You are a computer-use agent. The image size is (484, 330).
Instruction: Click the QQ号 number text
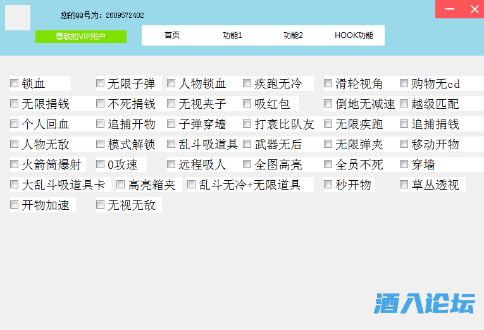[x=125, y=15]
